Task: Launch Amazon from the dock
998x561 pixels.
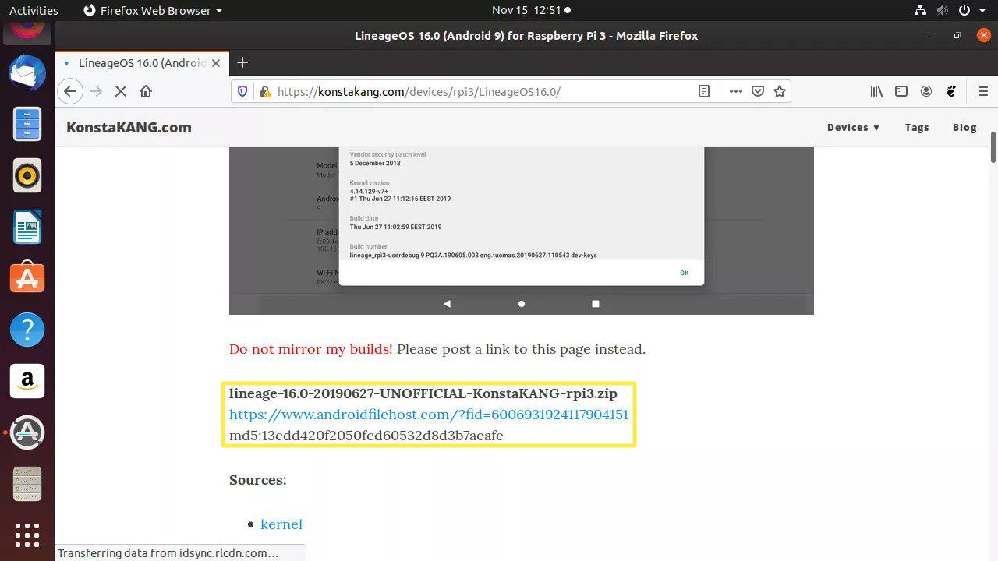Action: point(27,381)
